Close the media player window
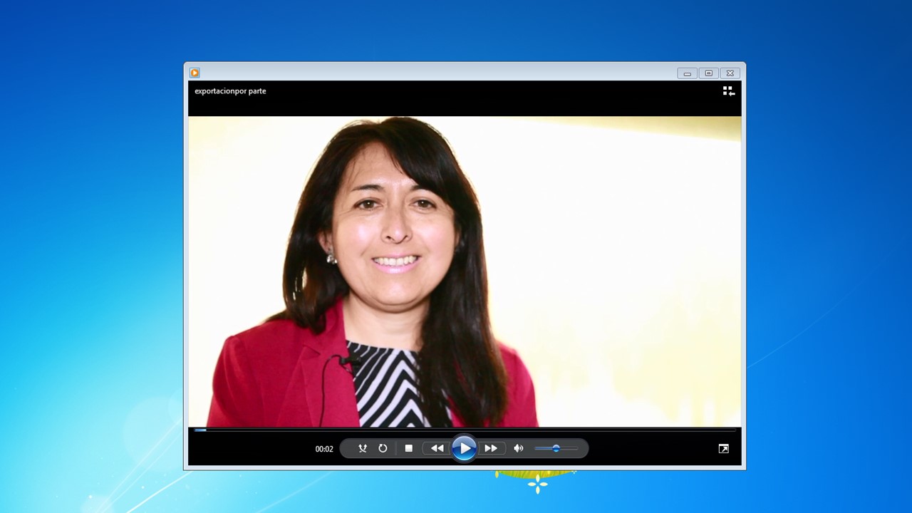912x513 pixels. 730,73
